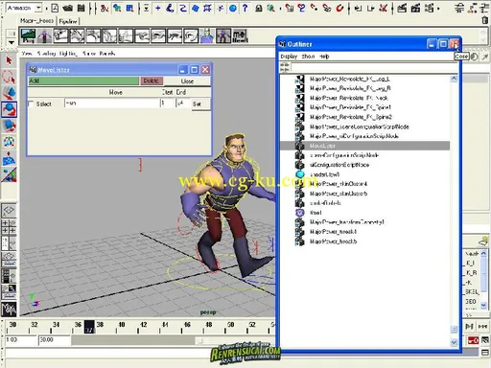Click the purple-shirt character shelf icon
This screenshot has width=491, height=368.
[207, 35]
